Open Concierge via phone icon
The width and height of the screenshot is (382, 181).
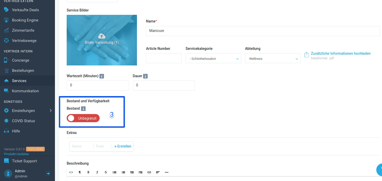6,60
